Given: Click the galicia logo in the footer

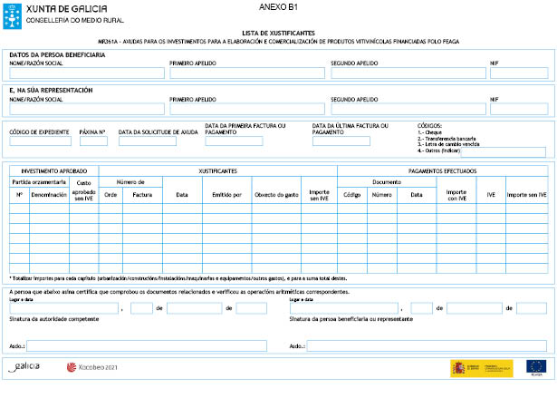Looking at the screenshot, I should 25,366.
